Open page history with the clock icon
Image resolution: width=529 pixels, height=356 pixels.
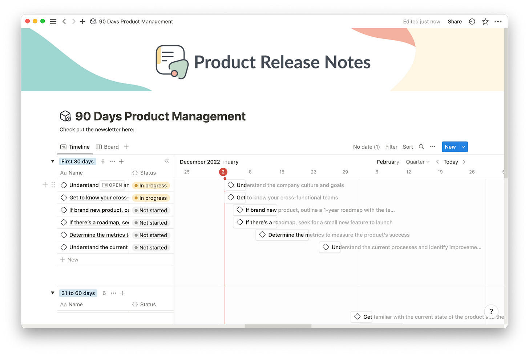(x=472, y=21)
